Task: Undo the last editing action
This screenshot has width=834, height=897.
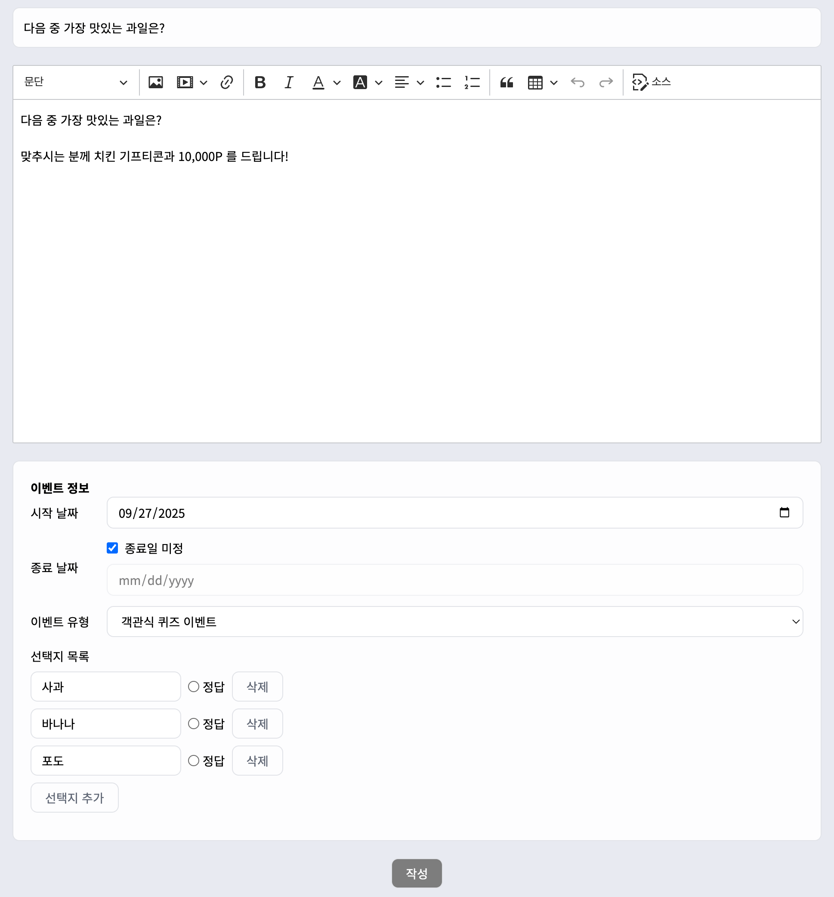Action: coord(578,82)
